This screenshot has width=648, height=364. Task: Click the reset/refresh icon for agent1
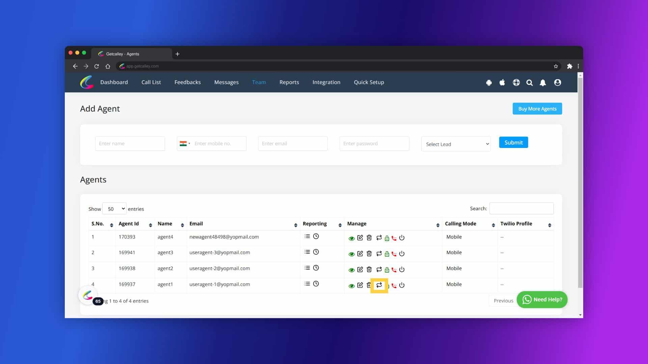click(379, 285)
